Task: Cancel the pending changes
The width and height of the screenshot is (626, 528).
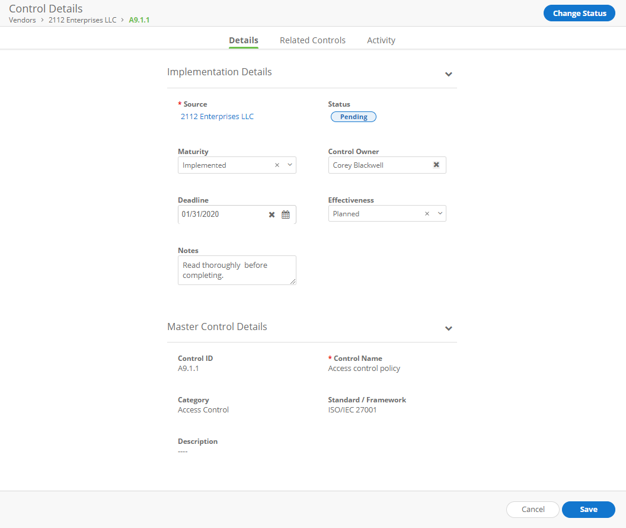Action: coord(532,509)
